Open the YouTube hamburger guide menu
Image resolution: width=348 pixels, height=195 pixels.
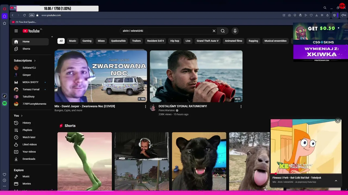tap(16, 31)
